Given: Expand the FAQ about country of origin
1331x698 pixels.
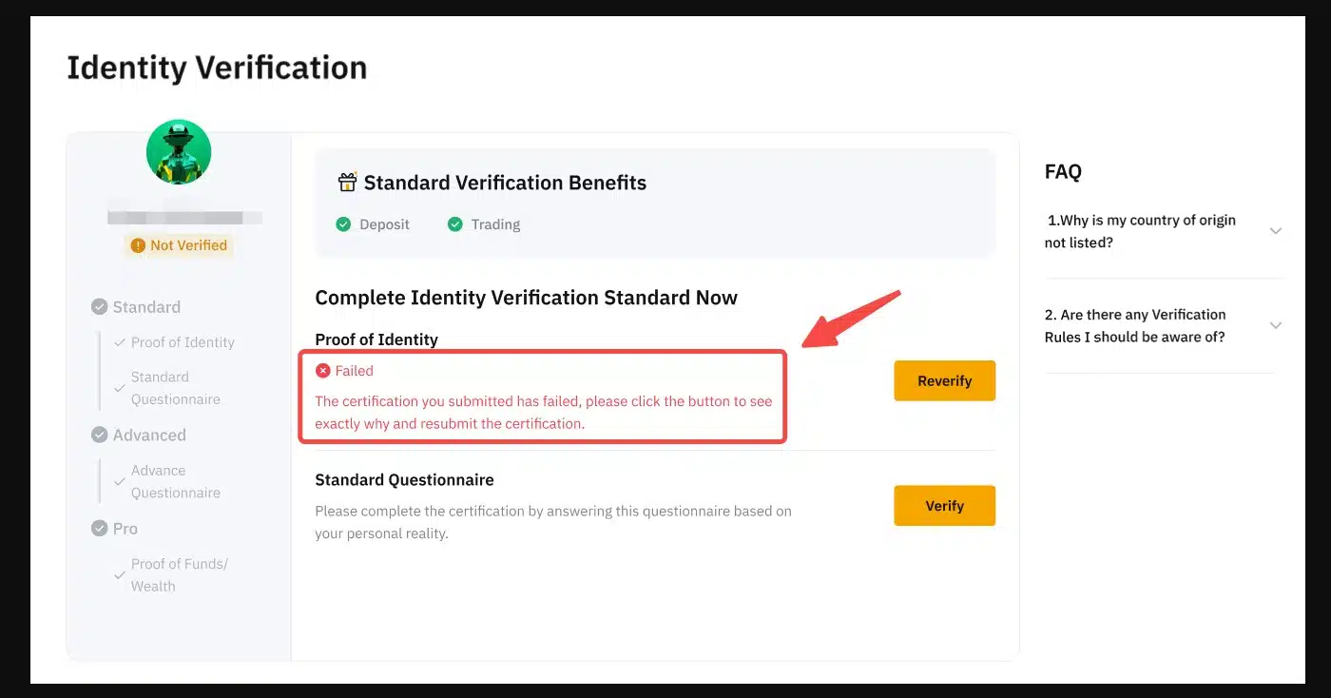Looking at the screenshot, I should point(1276,230).
